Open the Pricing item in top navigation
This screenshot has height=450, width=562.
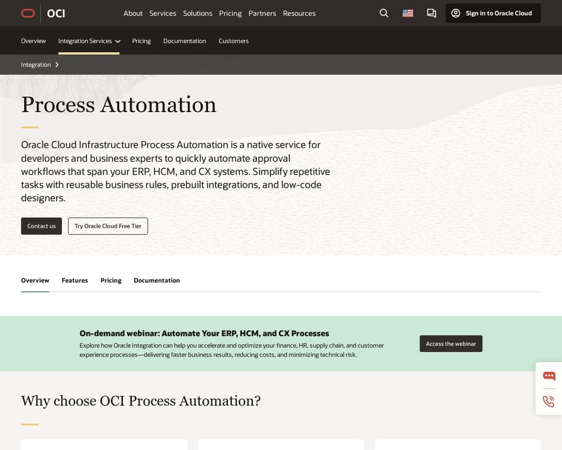tap(231, 13)
